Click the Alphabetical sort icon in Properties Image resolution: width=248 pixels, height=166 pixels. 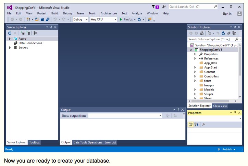[x=196, y=125]
